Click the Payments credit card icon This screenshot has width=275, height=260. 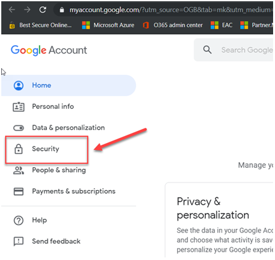pos(18,191)
